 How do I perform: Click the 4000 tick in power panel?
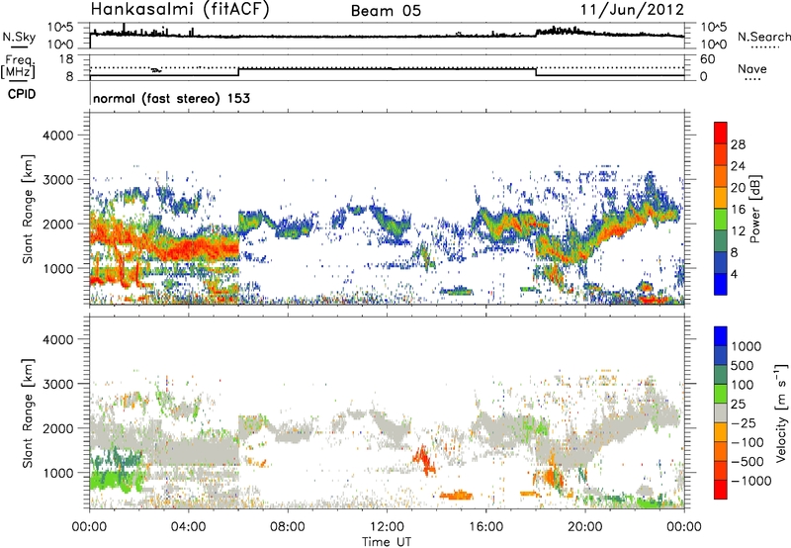tap(58, 136)
